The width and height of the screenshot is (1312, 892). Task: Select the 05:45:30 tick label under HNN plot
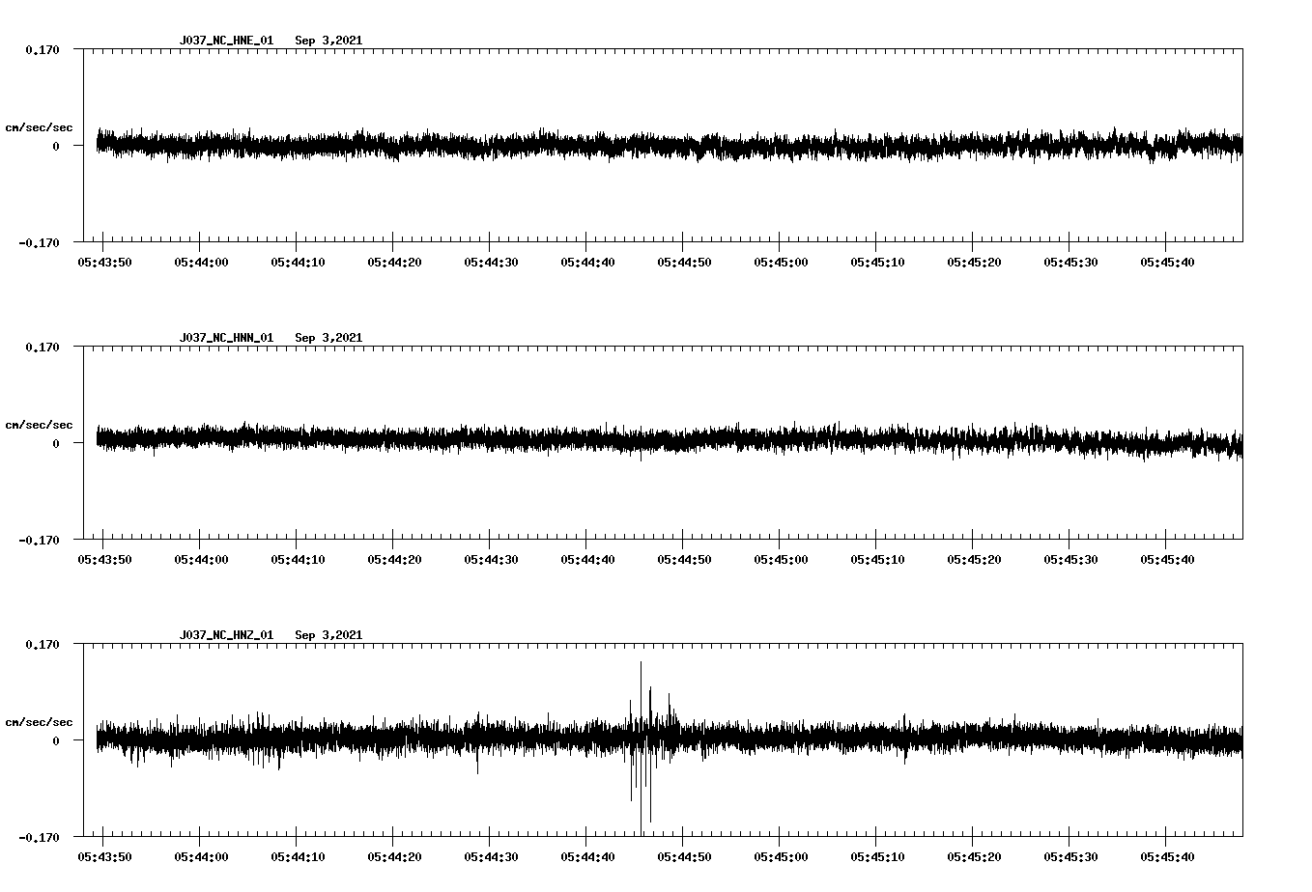(x=1070, y=560)
